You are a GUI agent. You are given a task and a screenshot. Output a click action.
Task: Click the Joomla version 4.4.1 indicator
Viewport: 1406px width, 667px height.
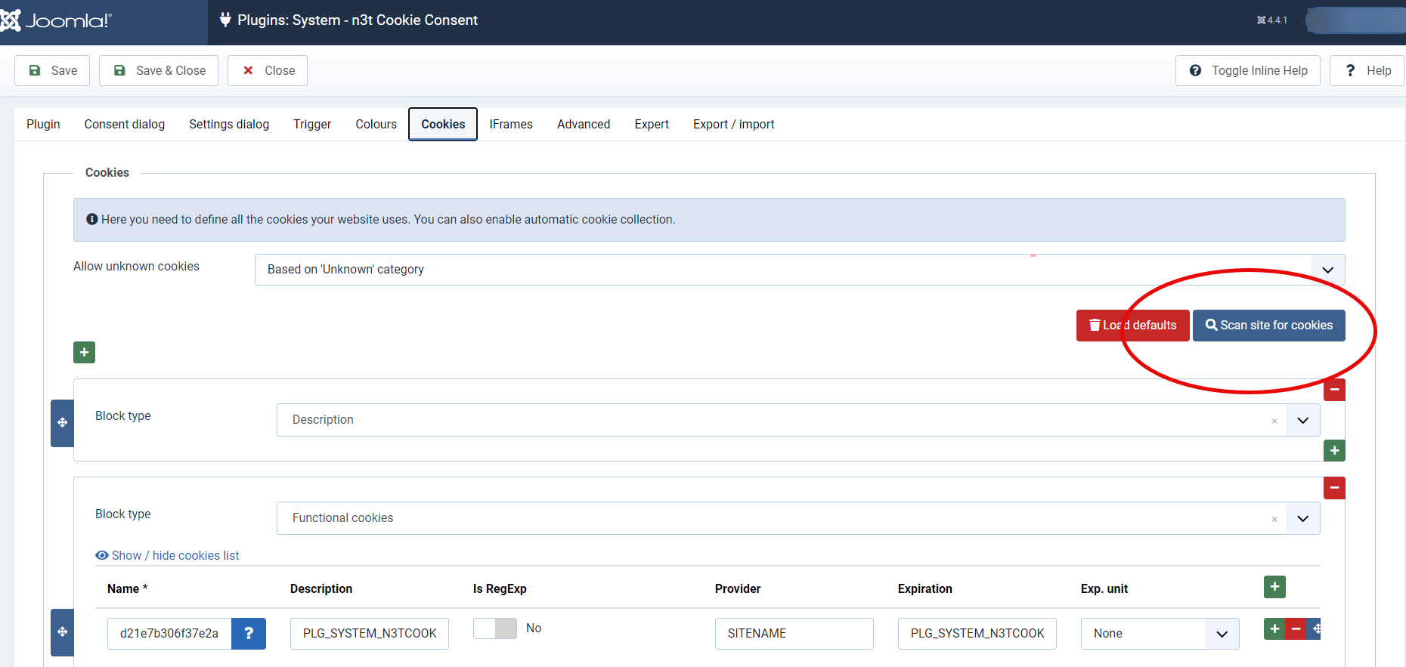[1272, 20]
